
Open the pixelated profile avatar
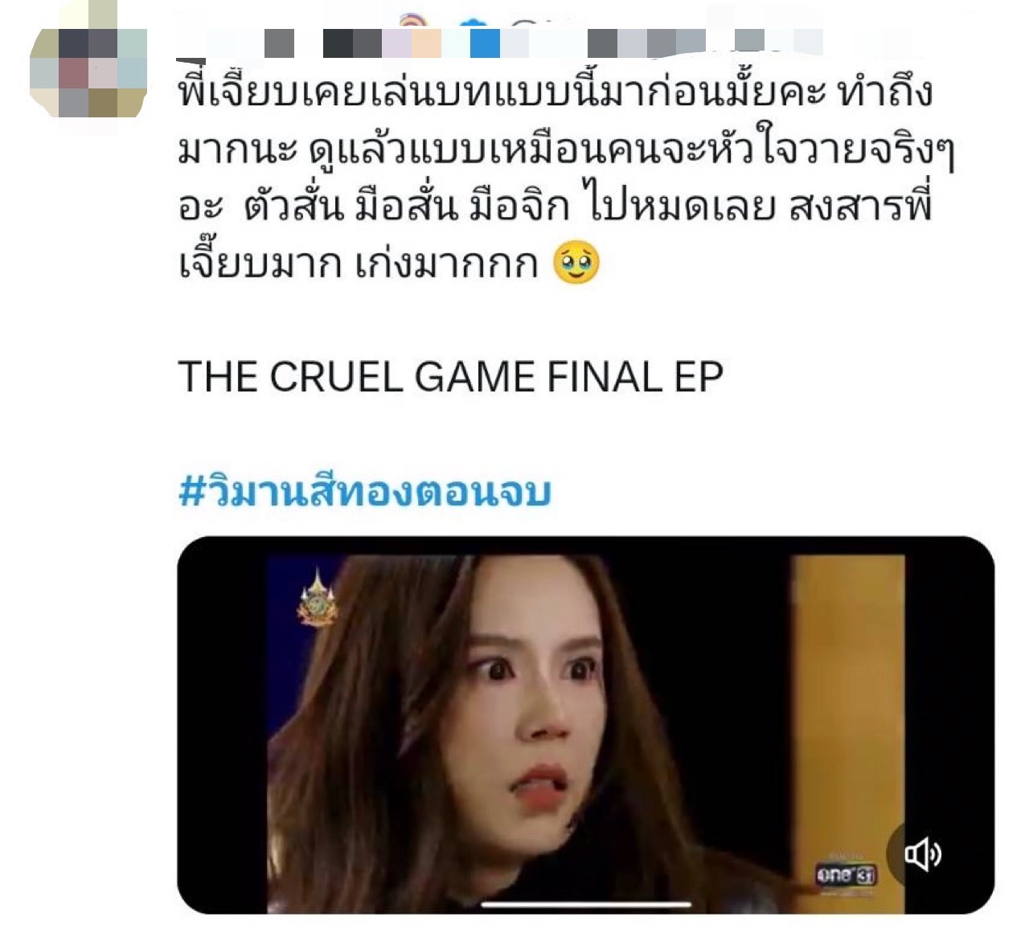pos(88,70)
